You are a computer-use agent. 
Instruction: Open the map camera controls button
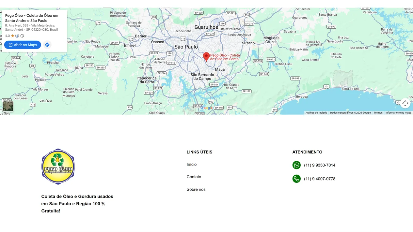point(405,103)
